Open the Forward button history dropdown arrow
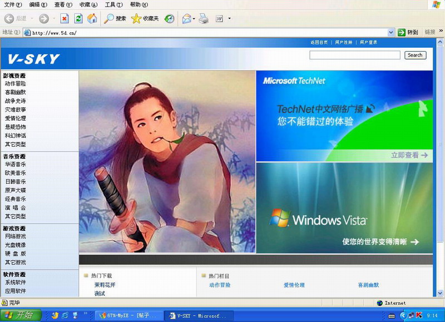The image size is (445, 322). [54, 19]
